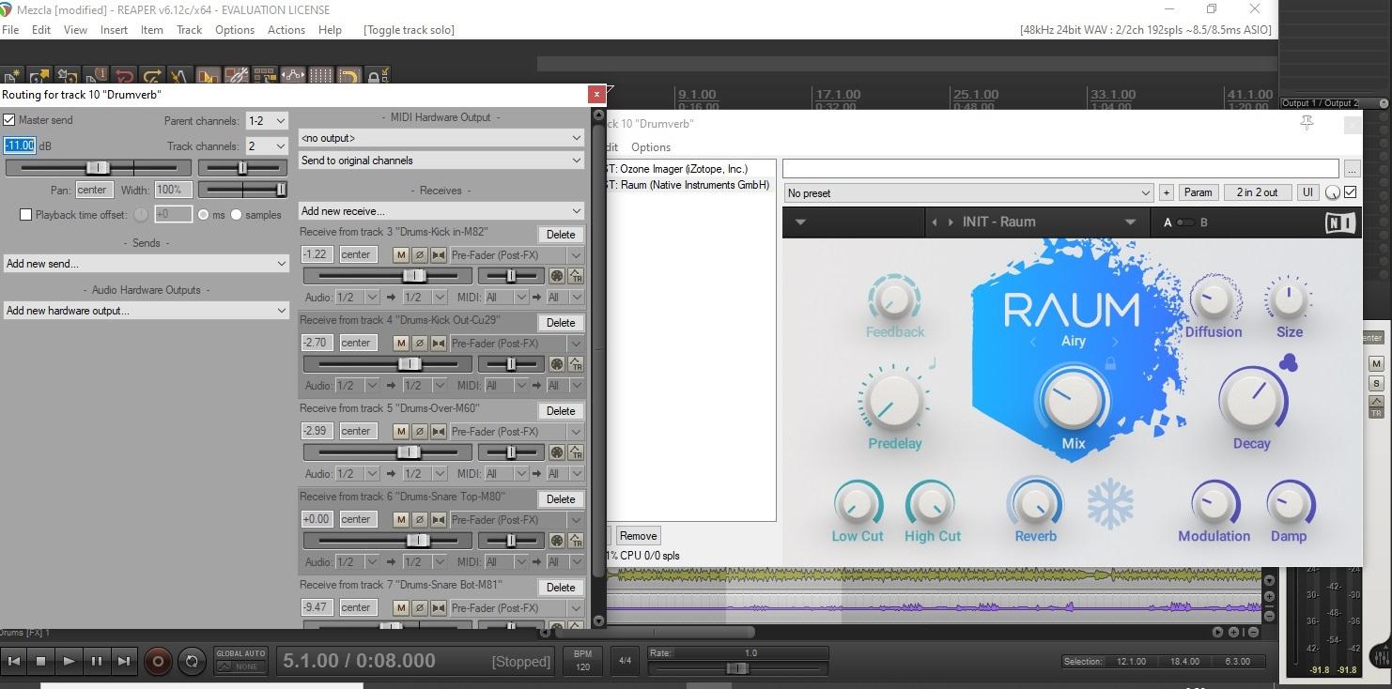Click the Raum Mix knob
1392x689 pixels.
[1072, 400]
